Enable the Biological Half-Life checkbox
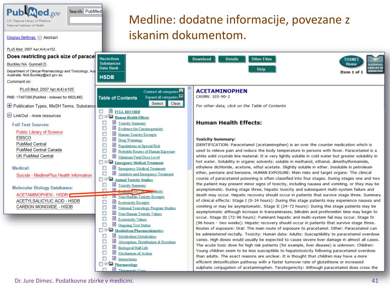This screenshot has width=390, height=292. 105,248
